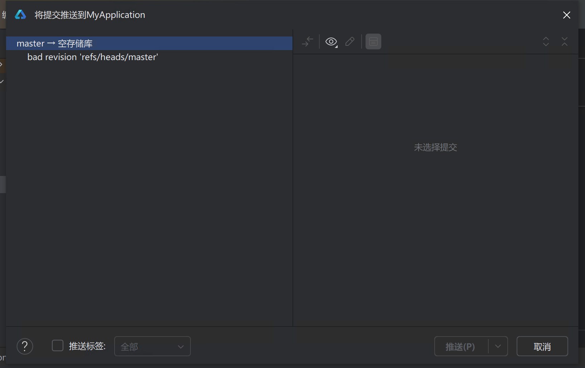Image resolution: width=585 pixels, height=368 pixels.
Task: Click the pencil edit source icon
Action: click(350, 42)
